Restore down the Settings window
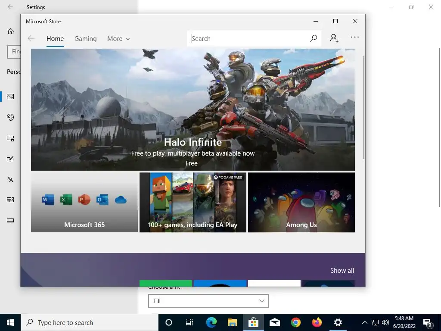Viewport: 441px width, 331px height. pyautogui.click(x=411, y=7)
